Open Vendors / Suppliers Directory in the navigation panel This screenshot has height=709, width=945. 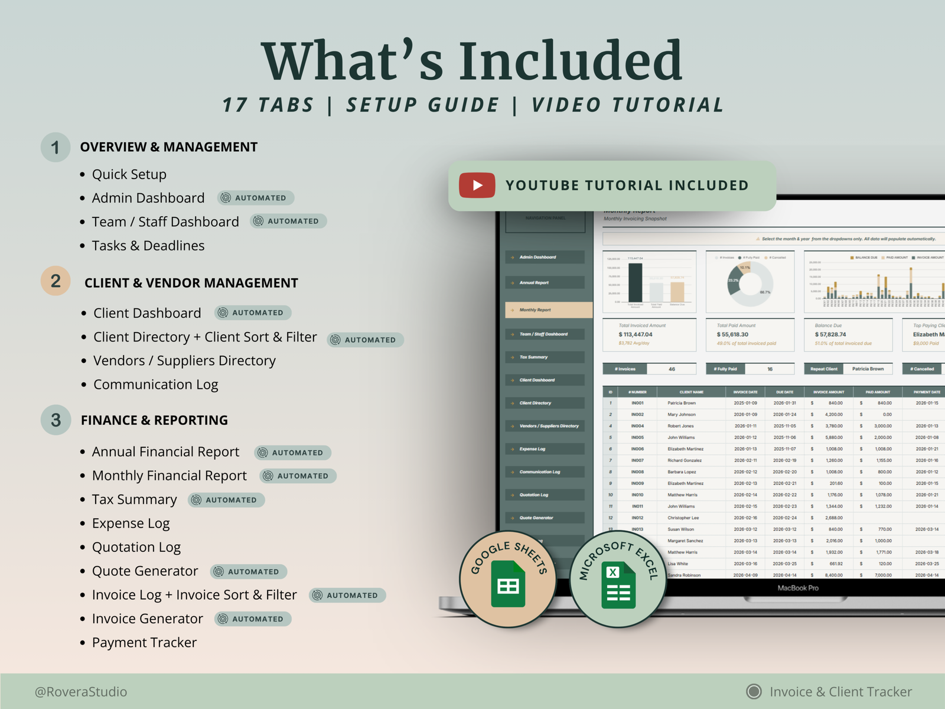coord(545,426)
